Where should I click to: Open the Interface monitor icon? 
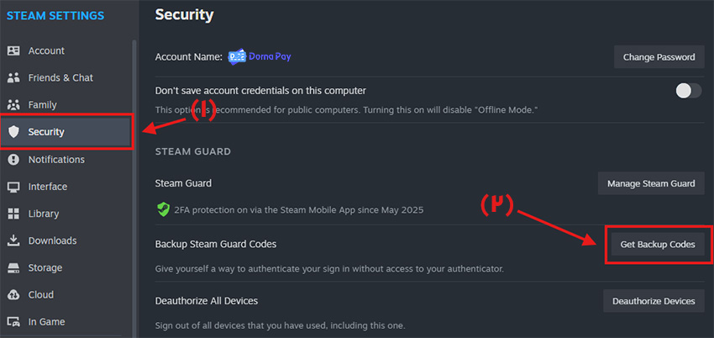14,187
